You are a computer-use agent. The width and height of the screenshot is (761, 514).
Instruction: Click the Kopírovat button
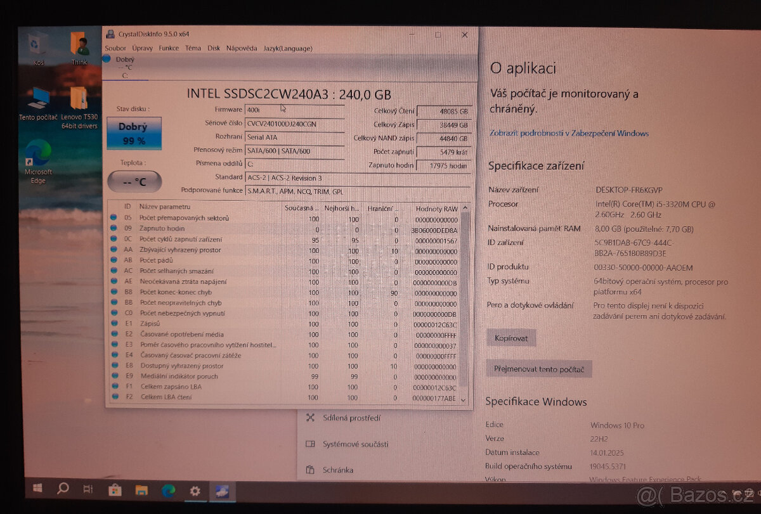pyautogui.click(x=511, y=338)
